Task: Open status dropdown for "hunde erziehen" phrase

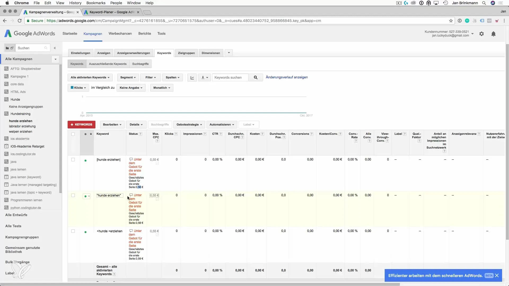Action: 87,196
